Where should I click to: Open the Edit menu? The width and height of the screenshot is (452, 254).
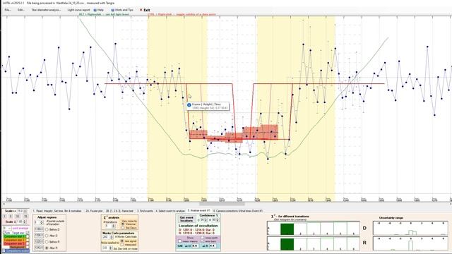20,10
